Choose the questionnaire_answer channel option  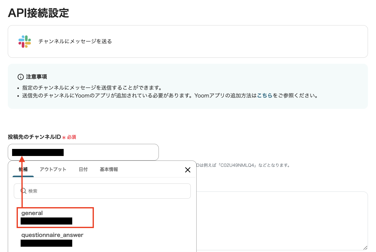[x=52, y=235]
